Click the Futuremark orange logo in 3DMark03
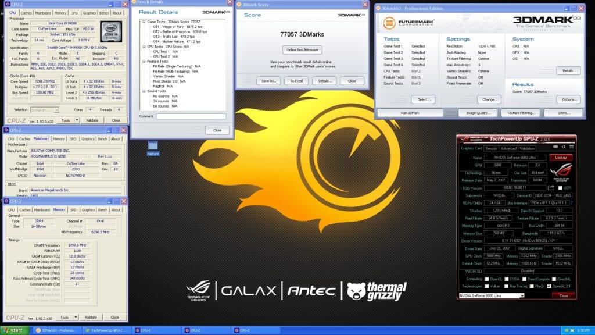 (389, 23)
